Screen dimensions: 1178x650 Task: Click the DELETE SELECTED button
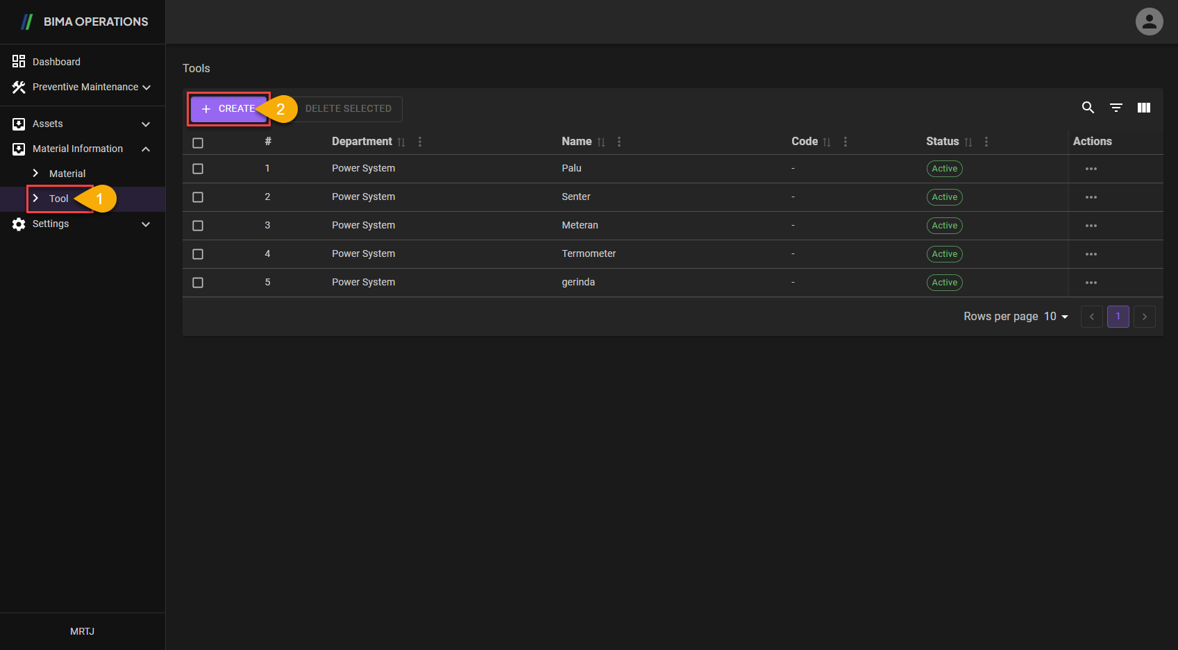click(x=348, y=108)
